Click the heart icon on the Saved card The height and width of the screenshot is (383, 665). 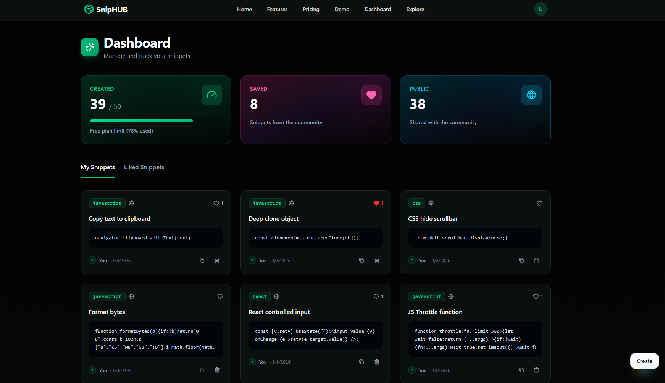pos(371,95)
